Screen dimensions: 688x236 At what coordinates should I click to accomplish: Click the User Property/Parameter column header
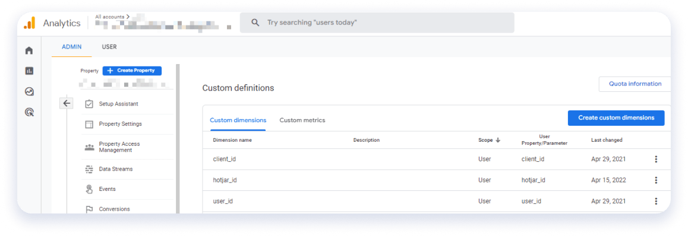544,140
